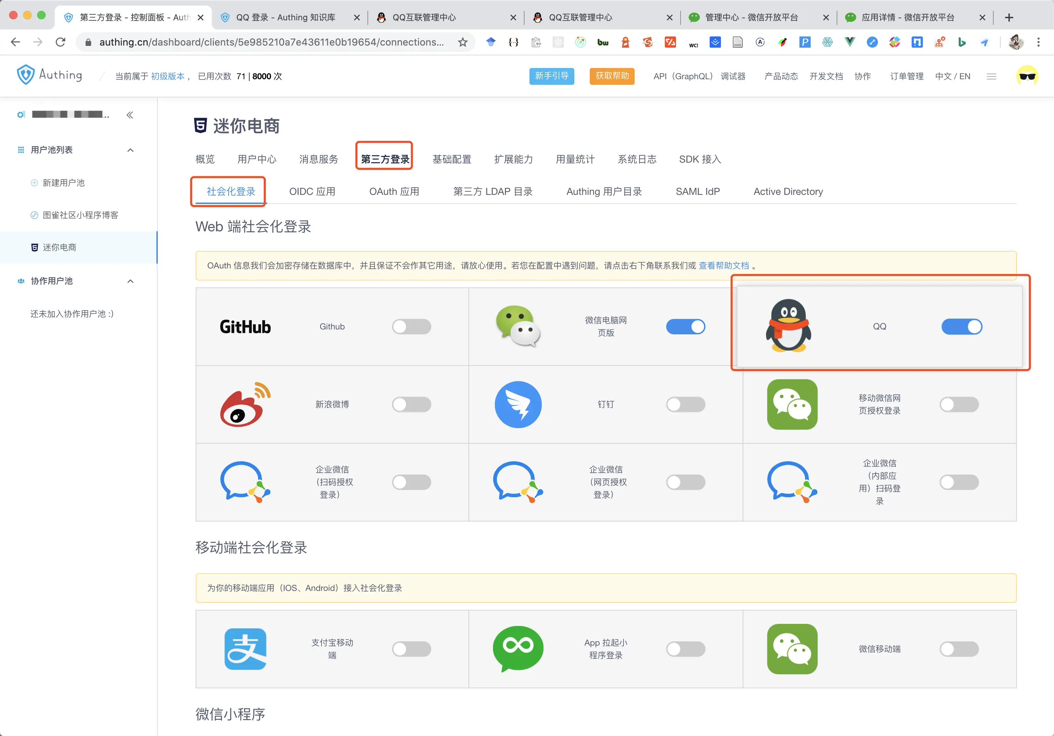Open the 用户中心 tab
Screen dimensions: 1054x736
[257, 159]
